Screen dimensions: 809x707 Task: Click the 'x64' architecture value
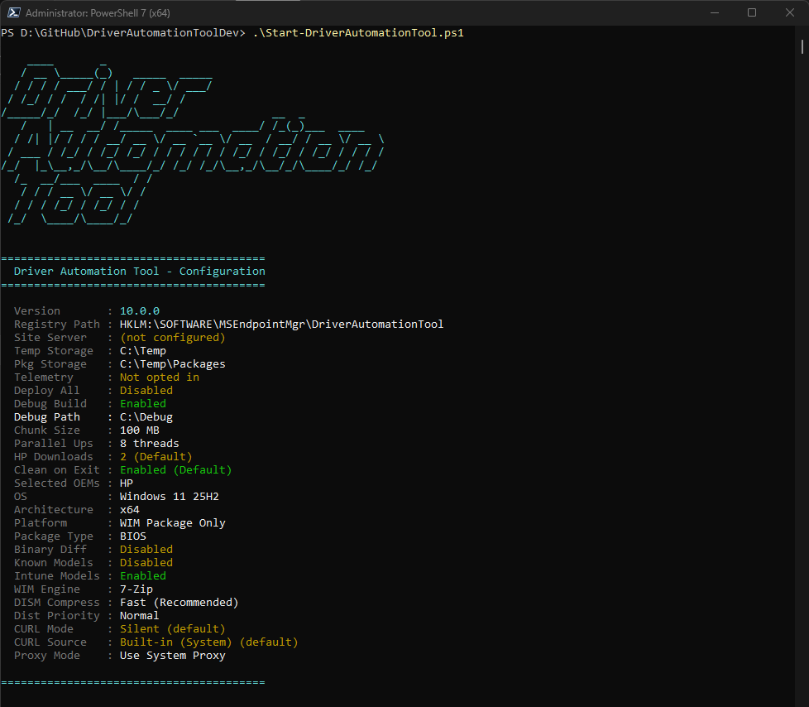click(130, 510)
